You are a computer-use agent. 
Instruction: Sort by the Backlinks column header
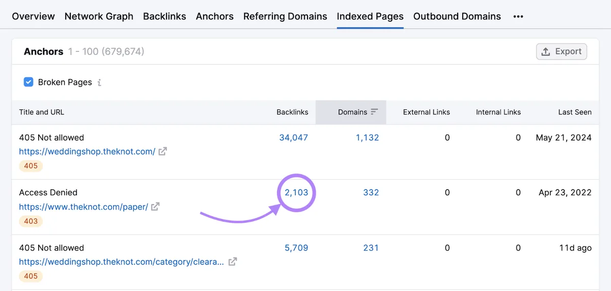(x=292, y=112)
